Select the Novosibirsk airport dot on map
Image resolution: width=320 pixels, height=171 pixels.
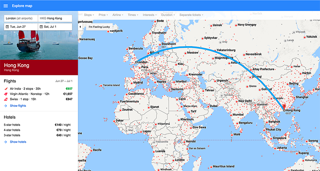pos(244,55)
